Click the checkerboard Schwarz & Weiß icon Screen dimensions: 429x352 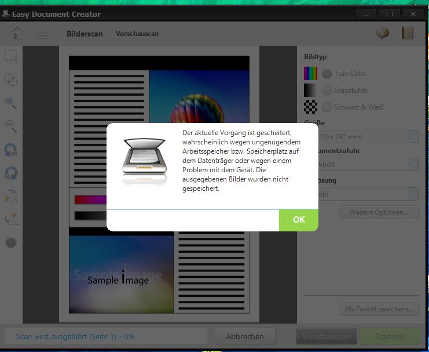tap(310, 107)
